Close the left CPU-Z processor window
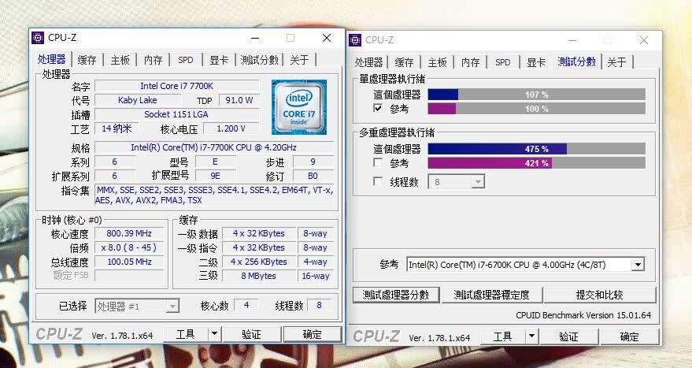The height and width of the screenshot is (368, 692). click(x=327, y=38)
